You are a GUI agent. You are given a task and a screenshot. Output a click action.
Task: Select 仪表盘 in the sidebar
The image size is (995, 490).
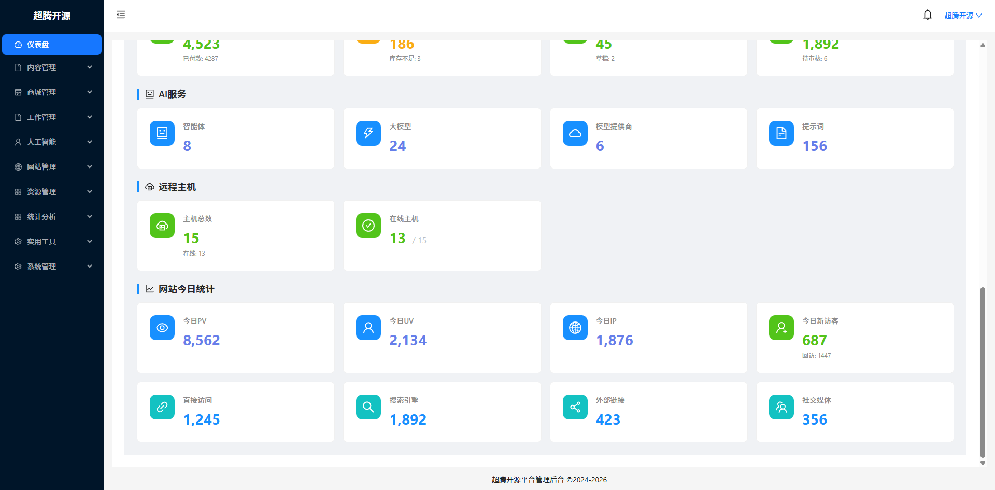pos(51,45)
